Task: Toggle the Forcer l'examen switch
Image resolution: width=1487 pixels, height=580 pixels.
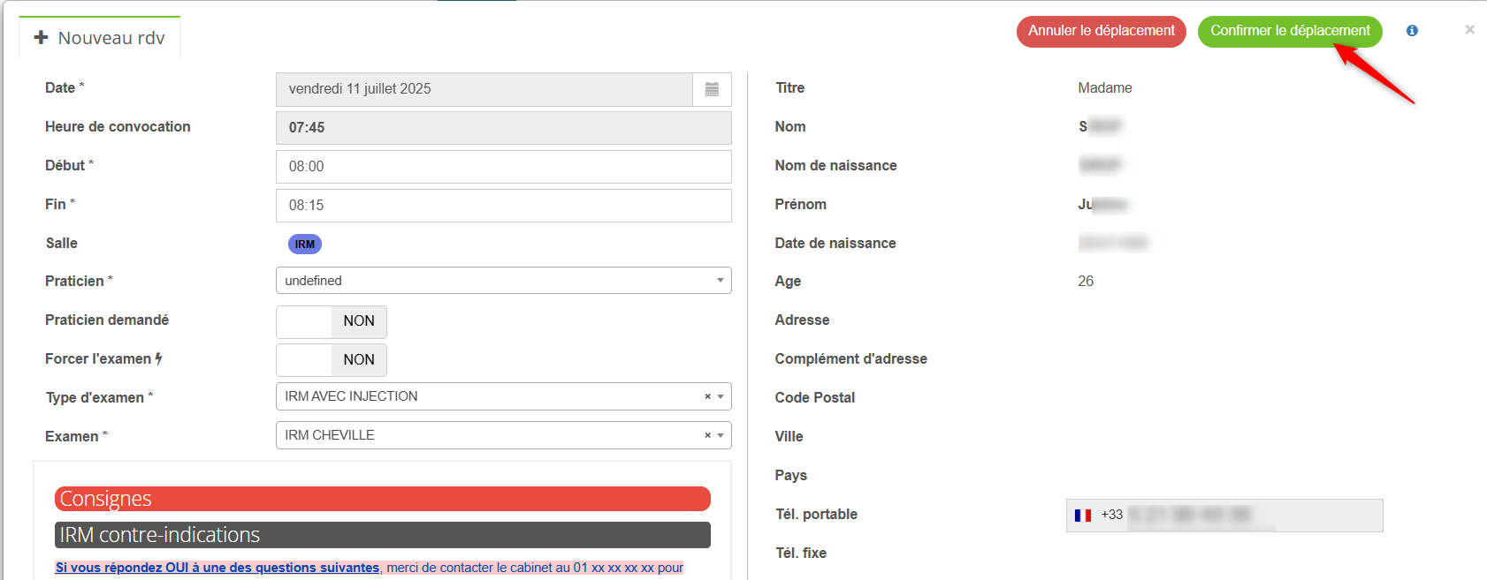Action: pyautogui.click(x=332, y=360)
